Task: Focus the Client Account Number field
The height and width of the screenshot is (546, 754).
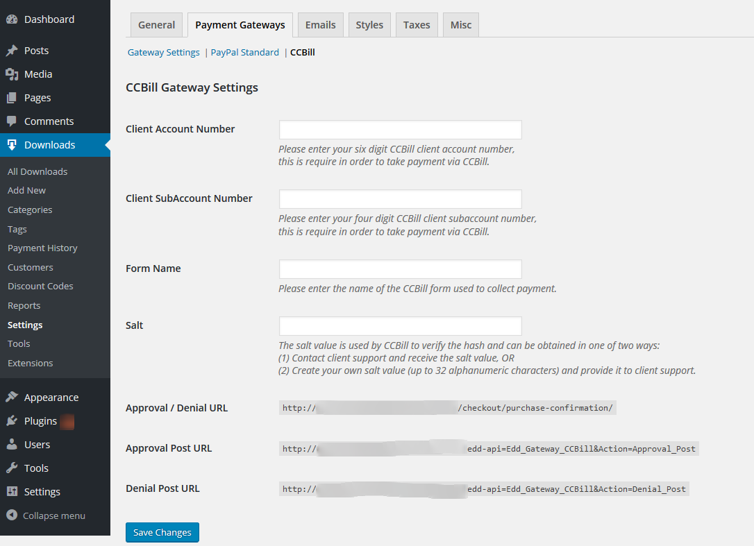Action: (x=400, y=130)
